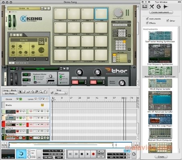Open the Tools tab with wrench icon
182x160 pixels.
(x=151, y=6)
